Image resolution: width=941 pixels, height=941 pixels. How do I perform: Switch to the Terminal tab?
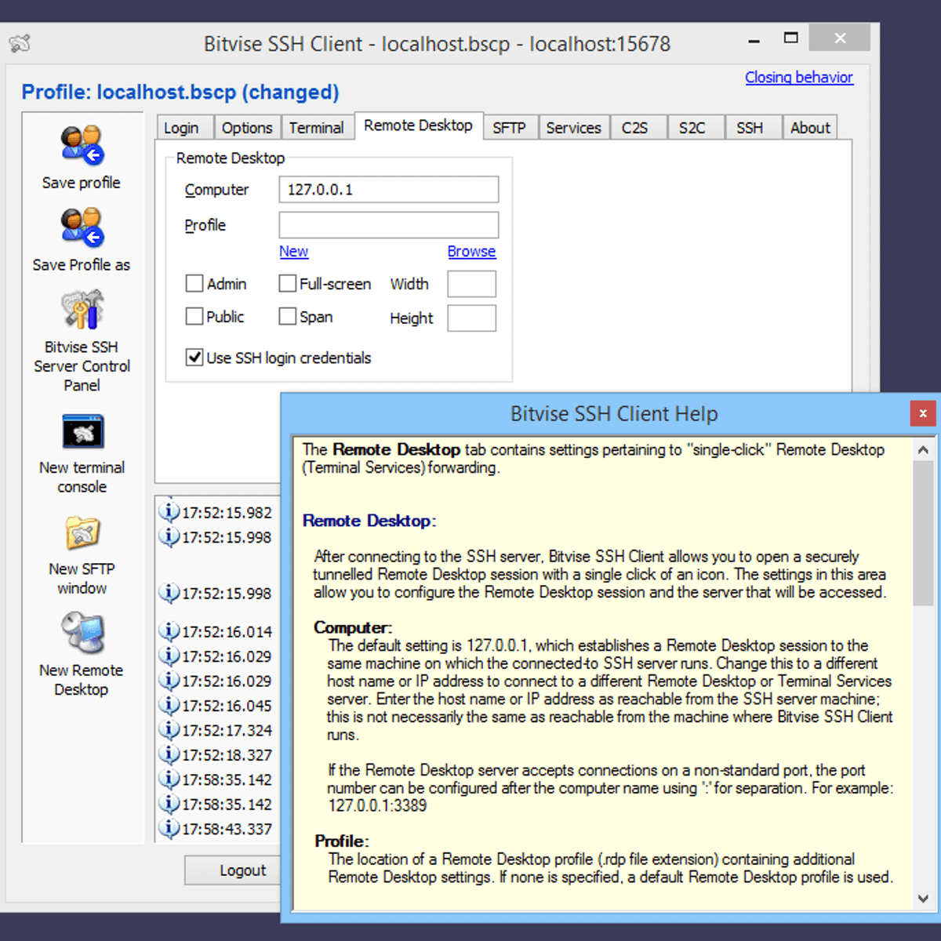click(x=317, y=128)
